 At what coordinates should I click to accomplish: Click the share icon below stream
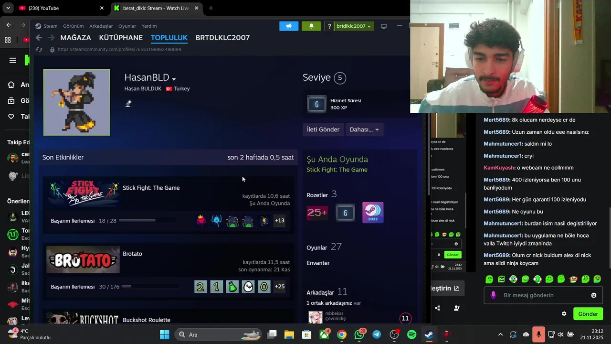tap(438, 308)
